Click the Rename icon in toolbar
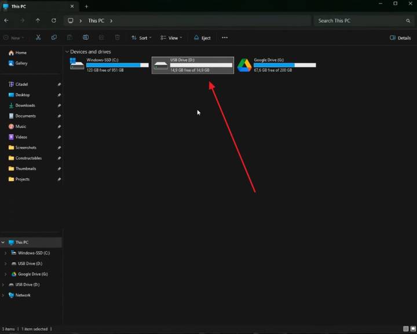The height and width of the screenshot is (334, 417). [86, 38]
